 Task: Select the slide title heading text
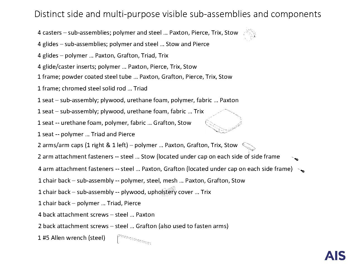click(178, 14)
